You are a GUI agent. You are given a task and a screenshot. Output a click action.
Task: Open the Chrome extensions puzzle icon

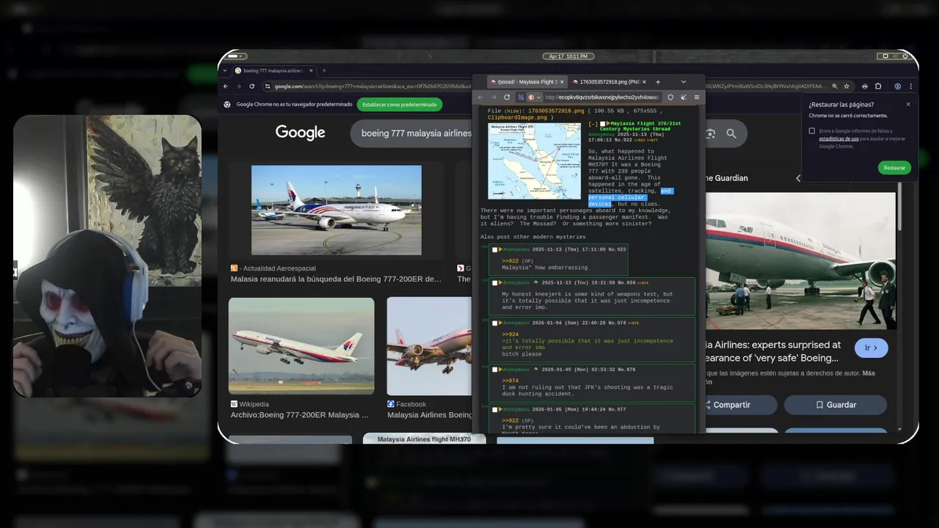pos(878,86)
